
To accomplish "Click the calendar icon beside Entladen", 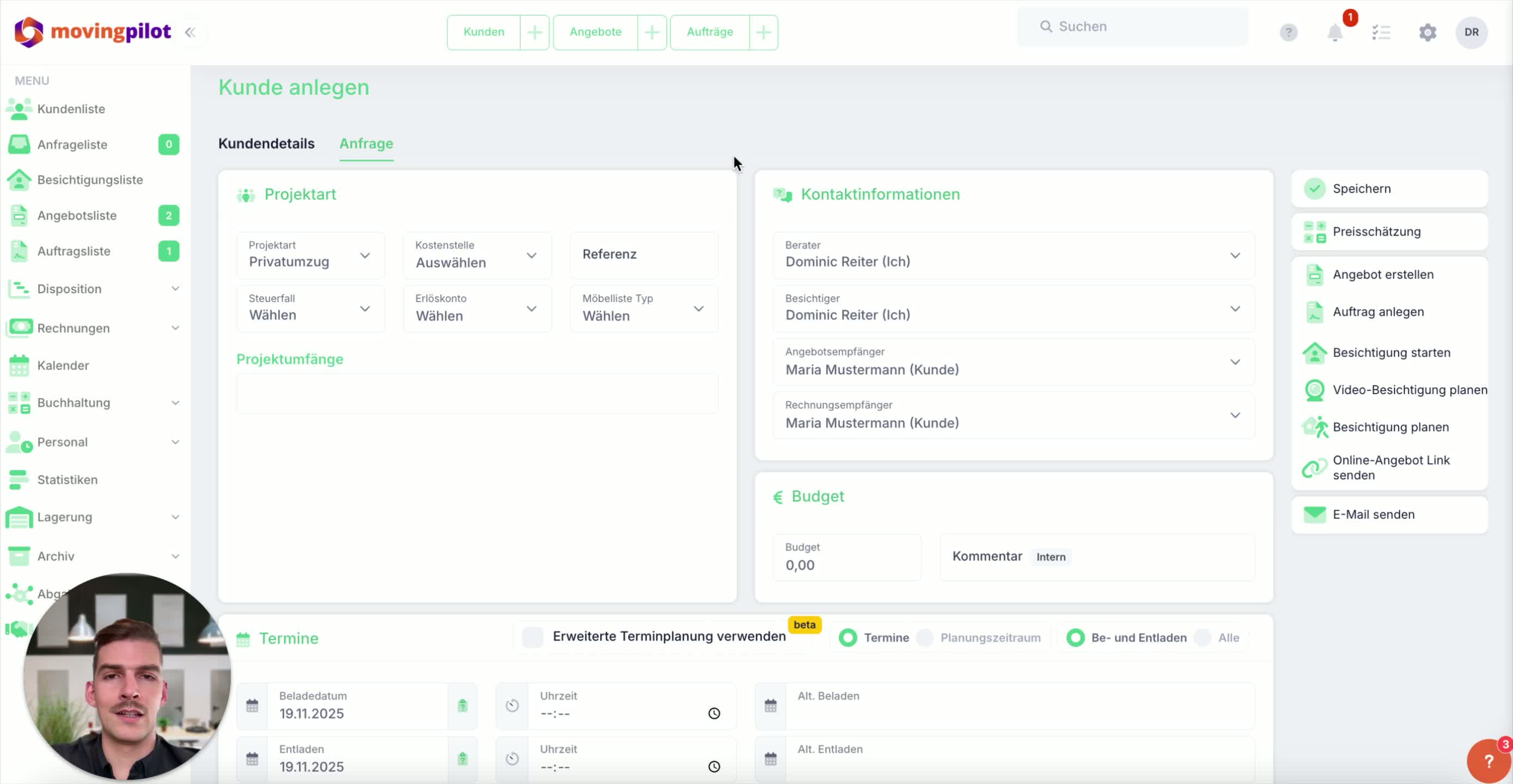I will (252, 759).
